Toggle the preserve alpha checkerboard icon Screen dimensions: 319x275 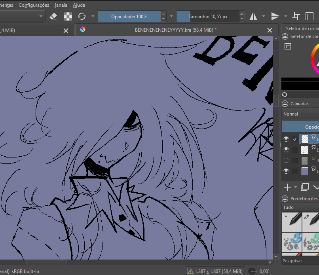[68, 16]
